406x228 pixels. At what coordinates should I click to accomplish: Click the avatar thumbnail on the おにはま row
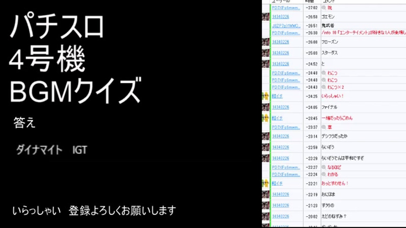[266, 194]
